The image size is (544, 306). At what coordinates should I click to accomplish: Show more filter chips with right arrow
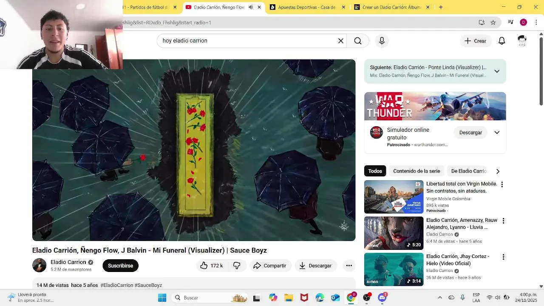click(x=498, y=171)
